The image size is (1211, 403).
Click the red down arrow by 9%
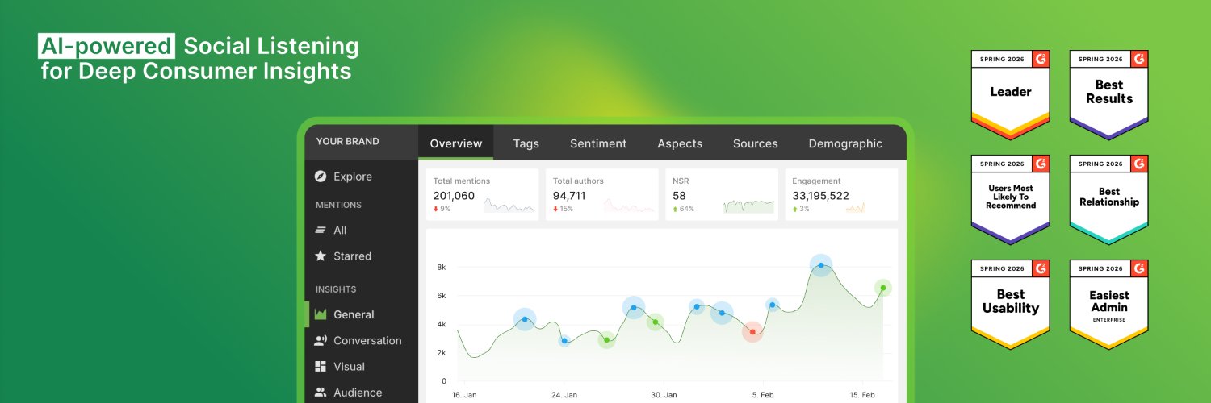pos(436,210)
